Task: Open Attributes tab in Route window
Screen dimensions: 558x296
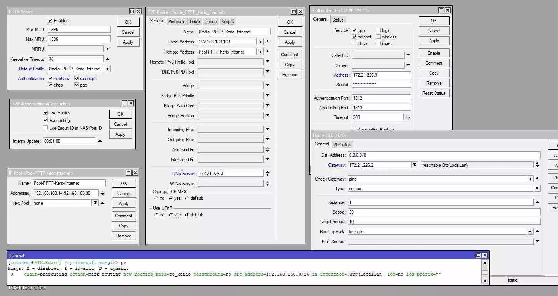Action: 342,145
